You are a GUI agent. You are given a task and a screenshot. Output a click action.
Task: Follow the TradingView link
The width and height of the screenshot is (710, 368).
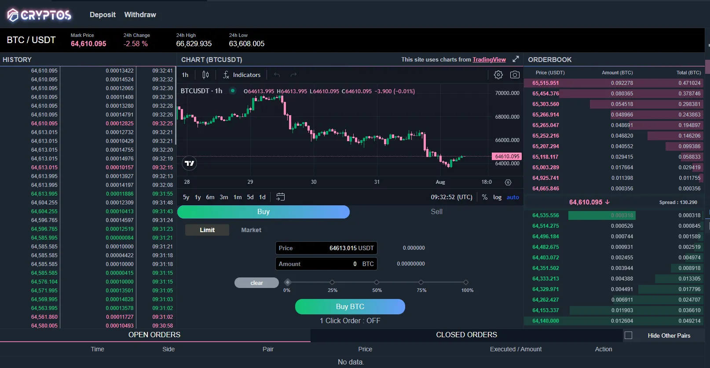click(x=489, y=59)
